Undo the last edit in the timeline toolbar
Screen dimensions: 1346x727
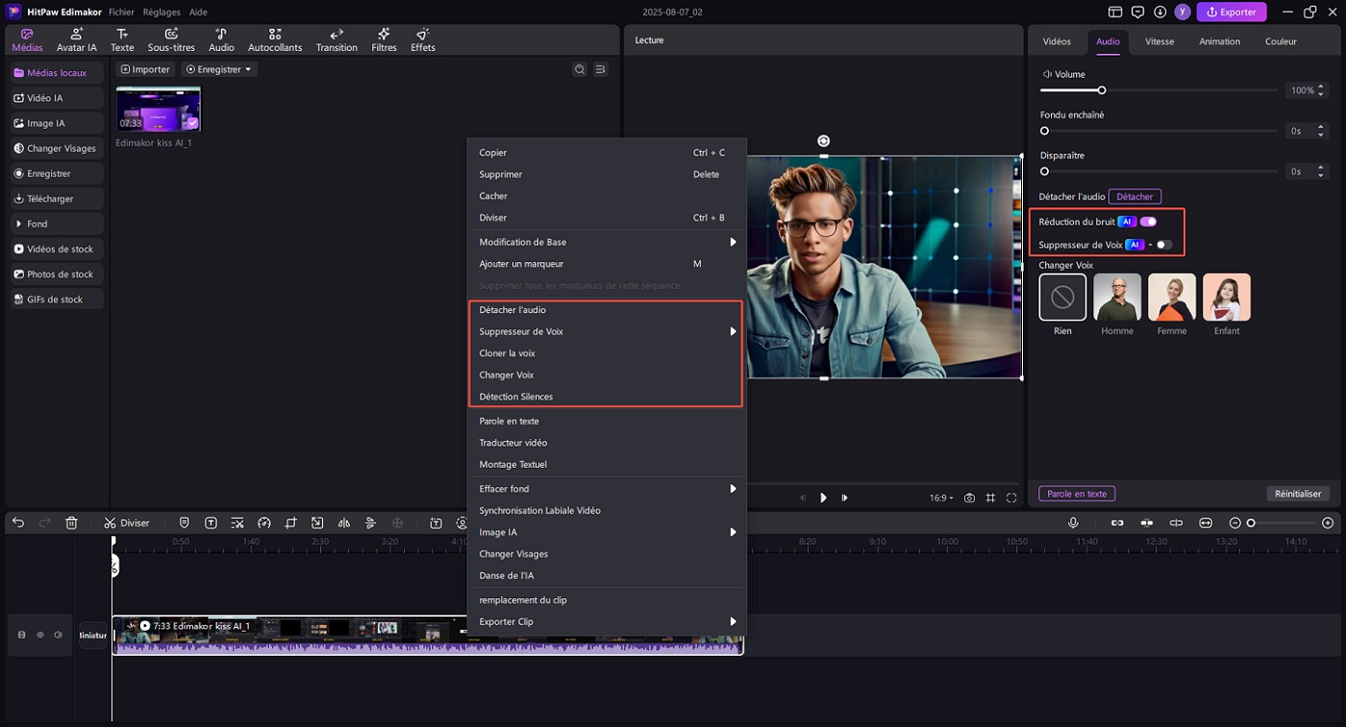18,523
